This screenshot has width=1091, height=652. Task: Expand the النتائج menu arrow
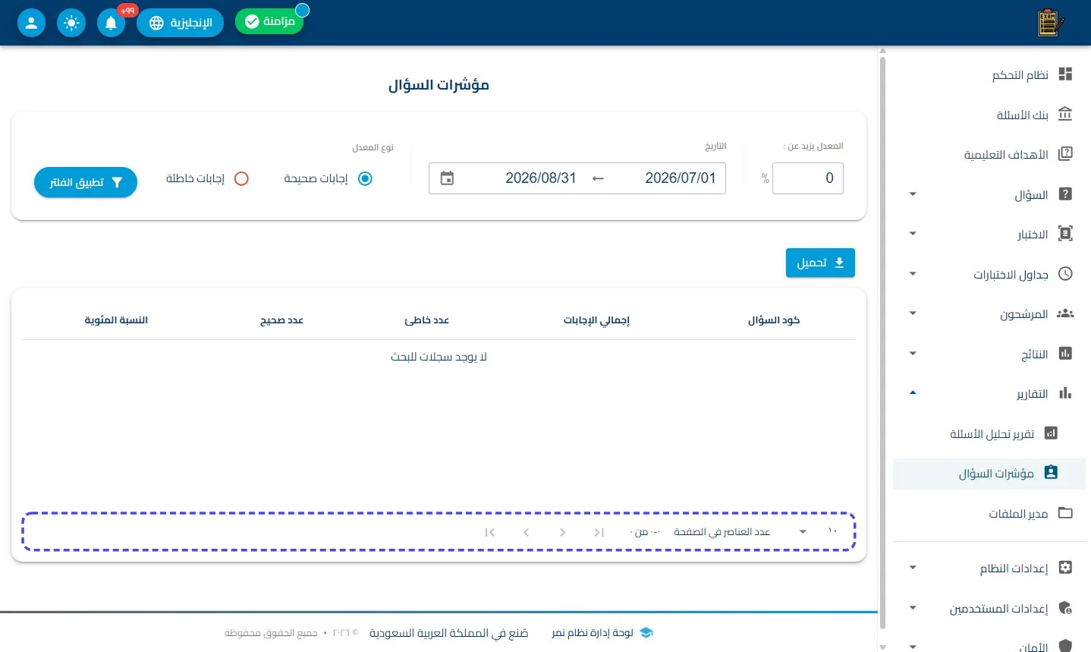(913, 354)
